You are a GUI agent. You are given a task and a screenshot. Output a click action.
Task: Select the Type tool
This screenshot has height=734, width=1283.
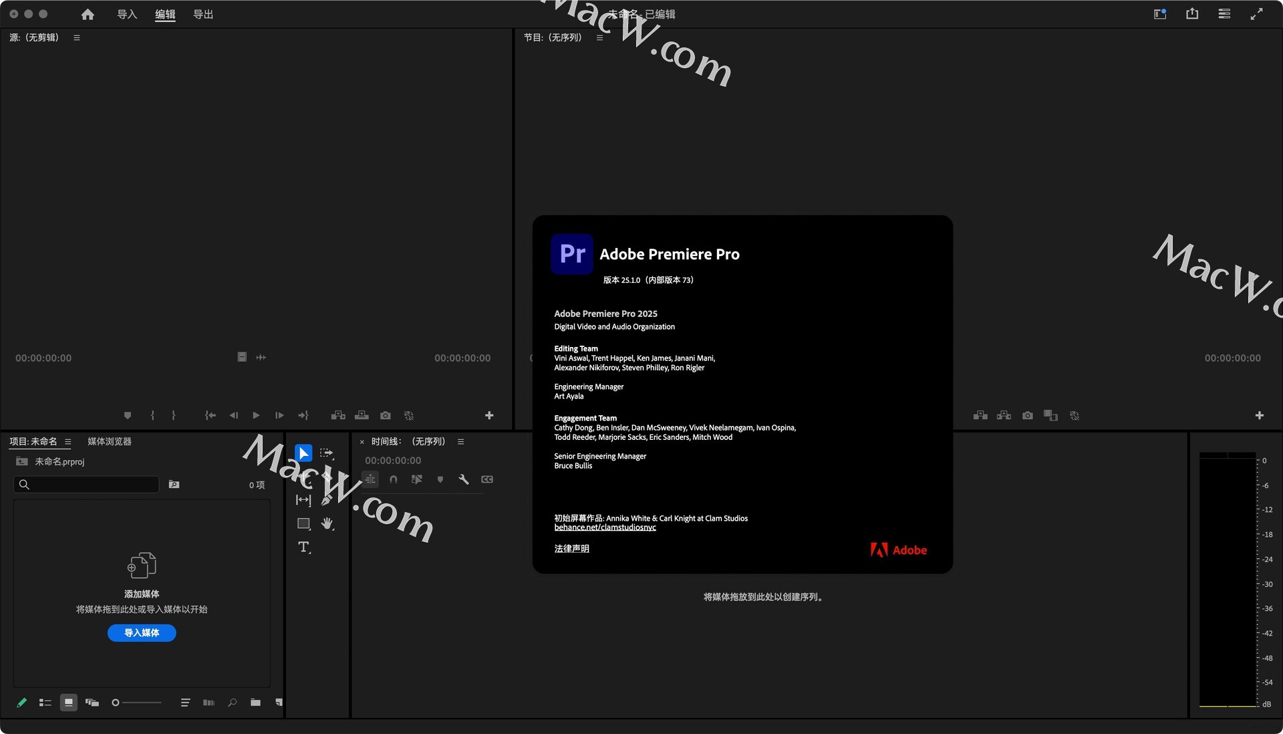[304, 547]
